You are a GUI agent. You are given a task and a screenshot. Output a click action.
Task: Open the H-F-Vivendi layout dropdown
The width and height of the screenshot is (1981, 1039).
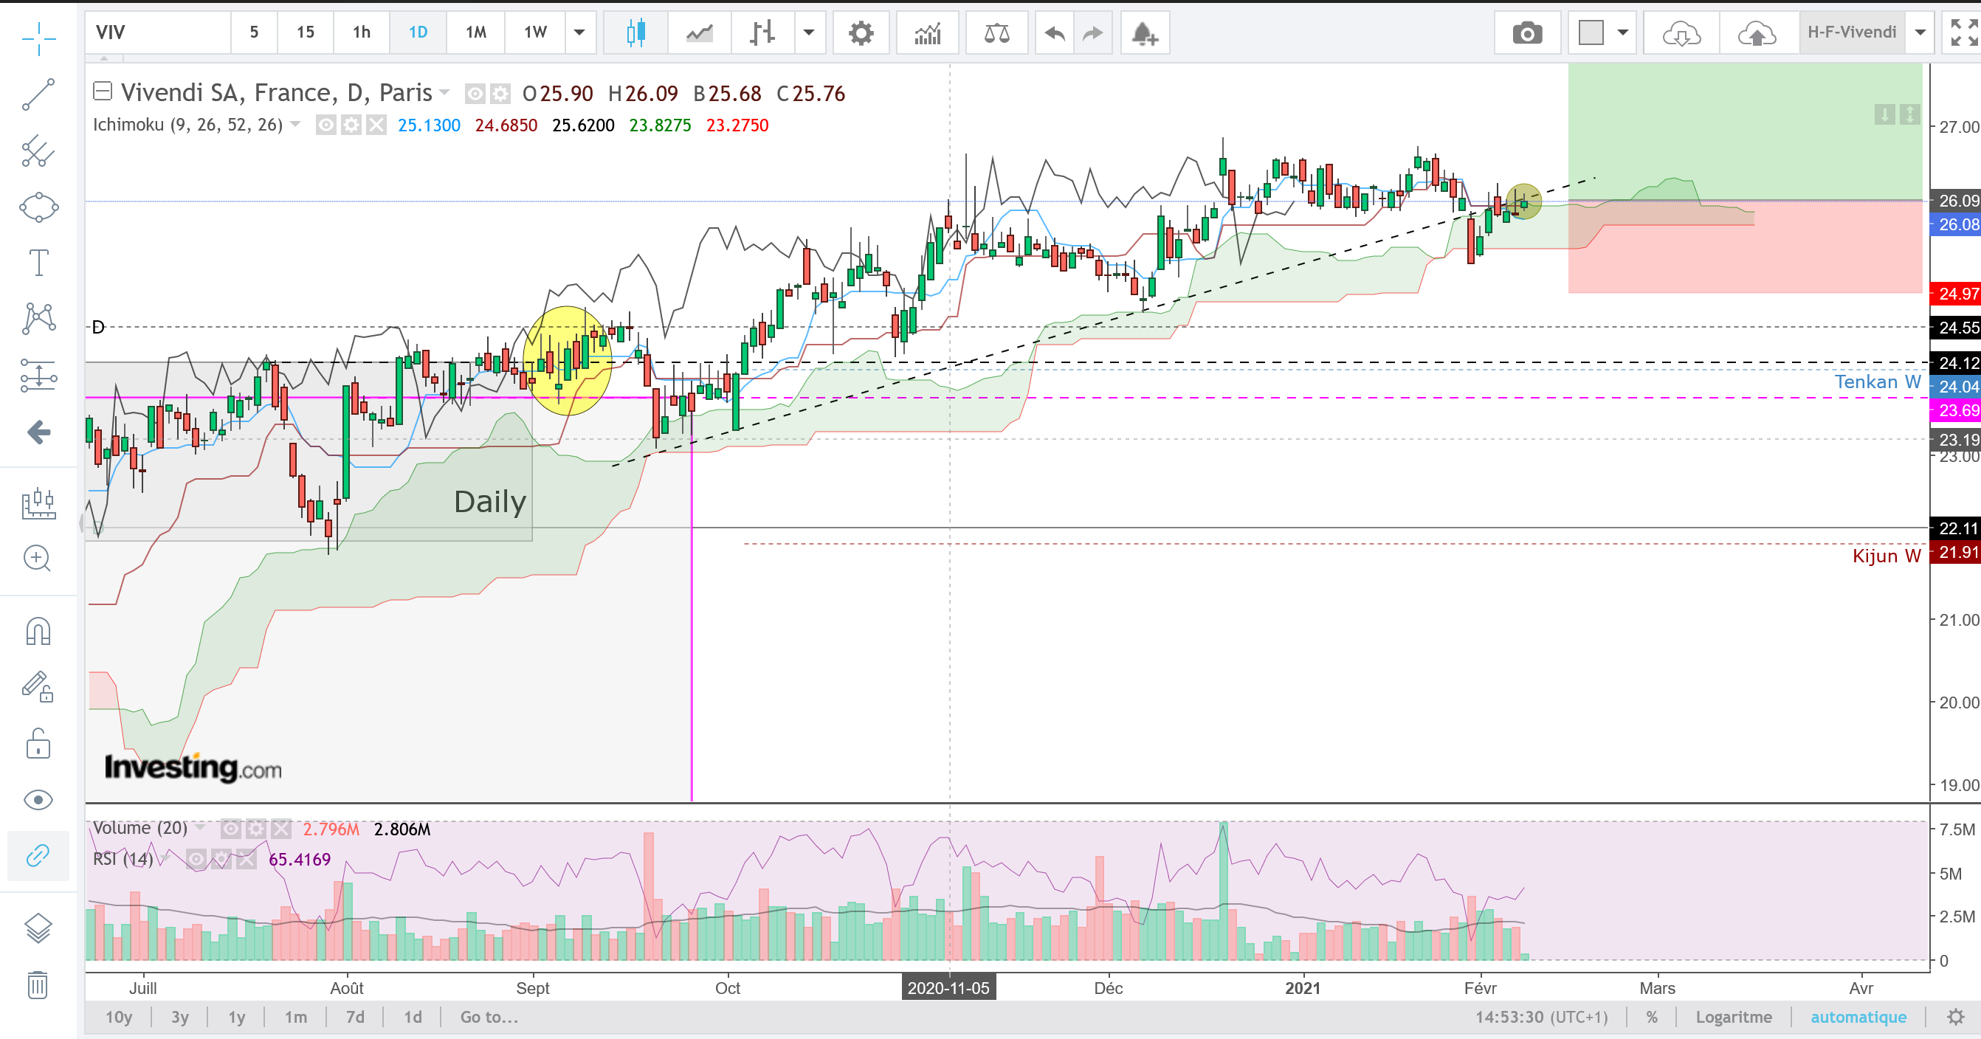(x=1920, y=32)
